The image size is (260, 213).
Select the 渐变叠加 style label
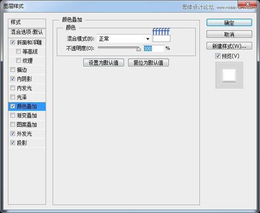click(x=27, y=116)
